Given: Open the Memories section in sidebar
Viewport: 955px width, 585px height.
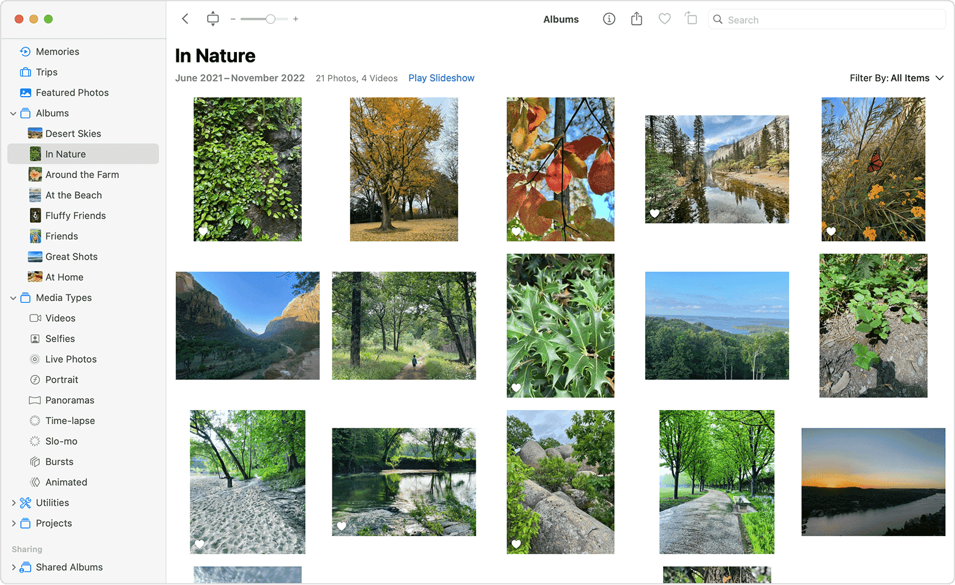Looking at the screenshot, I should point(57,51).
